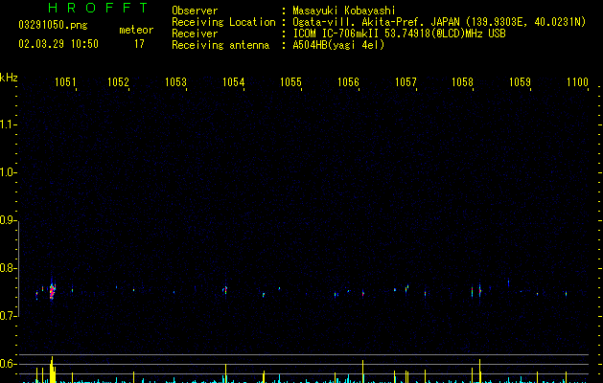Click the date stamp 02.03.29 10:50
The width and height of the screenshot is (603, 383).
click(58, 44)
